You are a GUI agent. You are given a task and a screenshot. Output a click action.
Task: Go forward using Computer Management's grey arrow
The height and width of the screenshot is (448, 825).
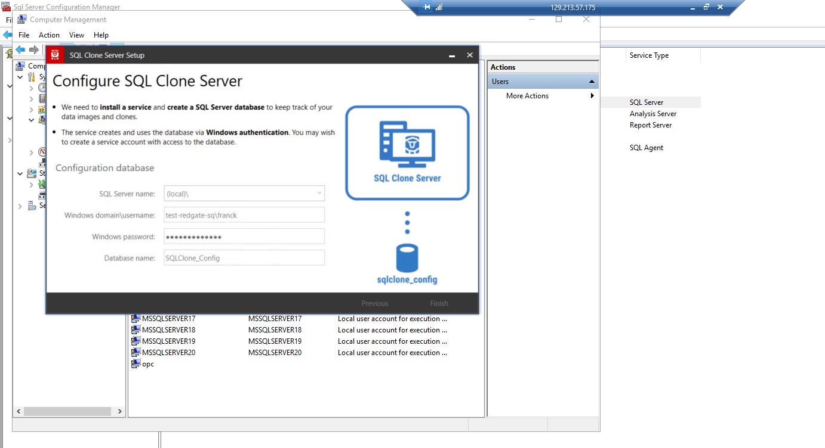point(34,49)
